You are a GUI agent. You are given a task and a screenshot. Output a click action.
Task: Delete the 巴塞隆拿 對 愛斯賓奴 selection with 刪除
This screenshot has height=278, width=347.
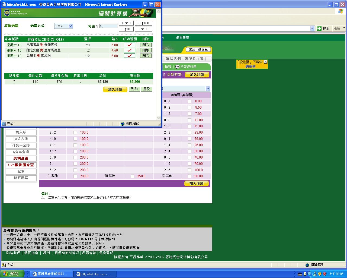coord(146,45)
